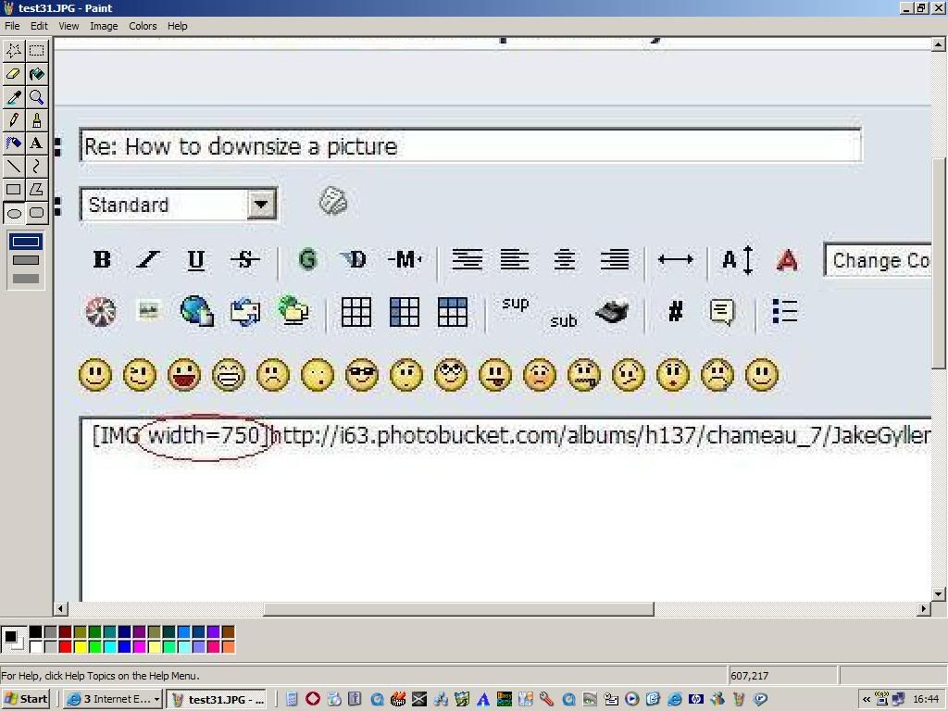Expand hidden system tray icons
Viewport: 948px width, 711px height.
[x=867, y=699]
